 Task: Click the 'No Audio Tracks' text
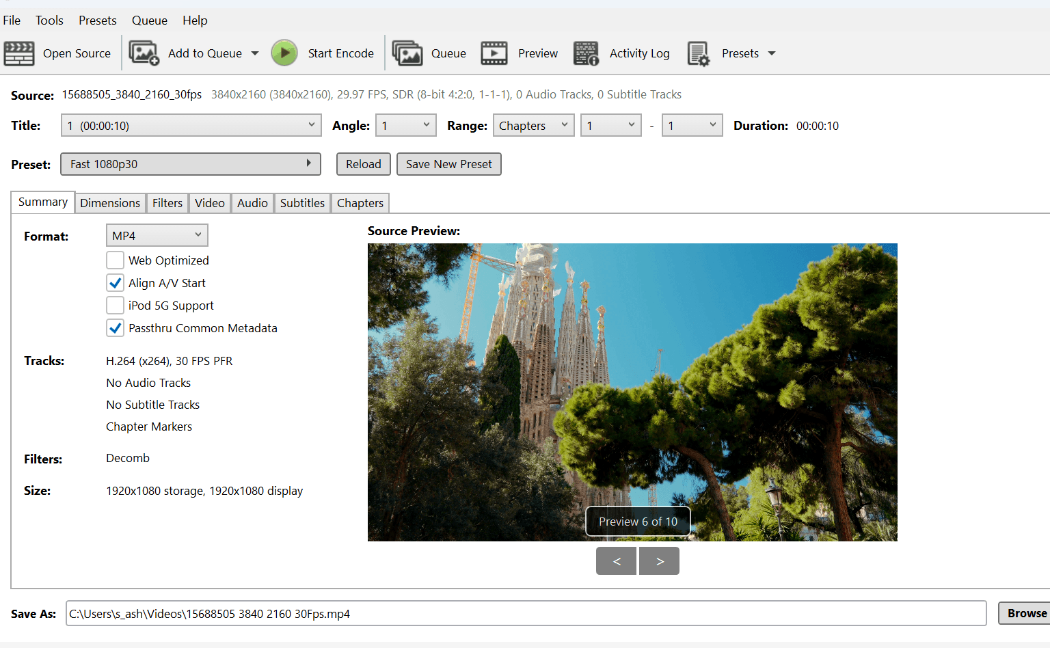click(x=148, y=383)
